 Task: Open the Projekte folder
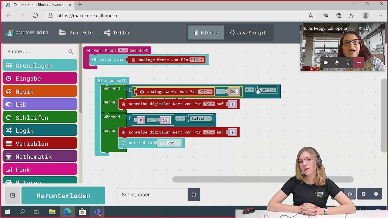76,33
